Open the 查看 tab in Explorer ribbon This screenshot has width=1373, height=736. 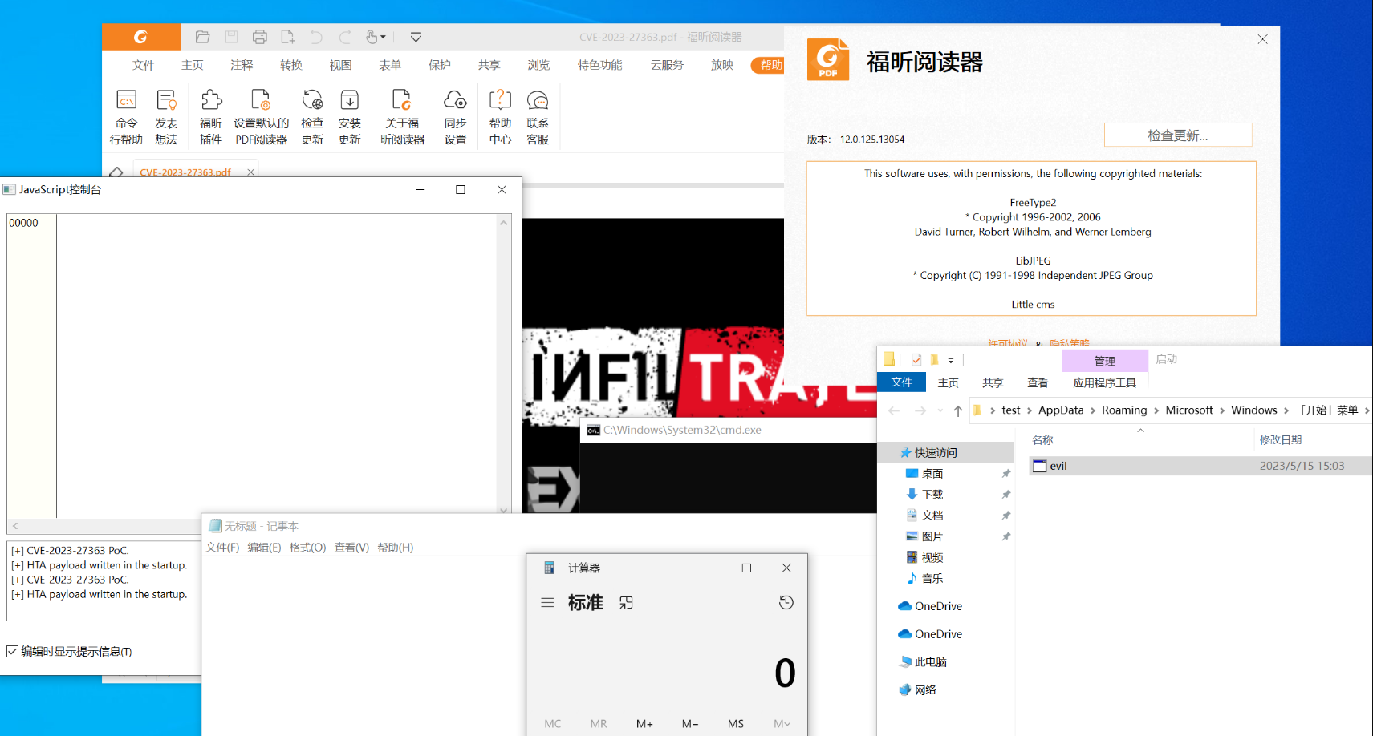pos(1038,382)
